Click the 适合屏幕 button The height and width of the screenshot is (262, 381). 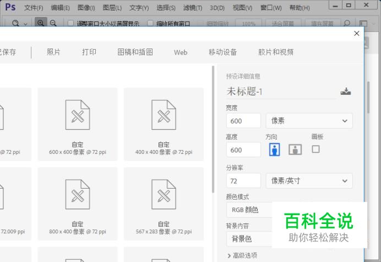[283, 23]
